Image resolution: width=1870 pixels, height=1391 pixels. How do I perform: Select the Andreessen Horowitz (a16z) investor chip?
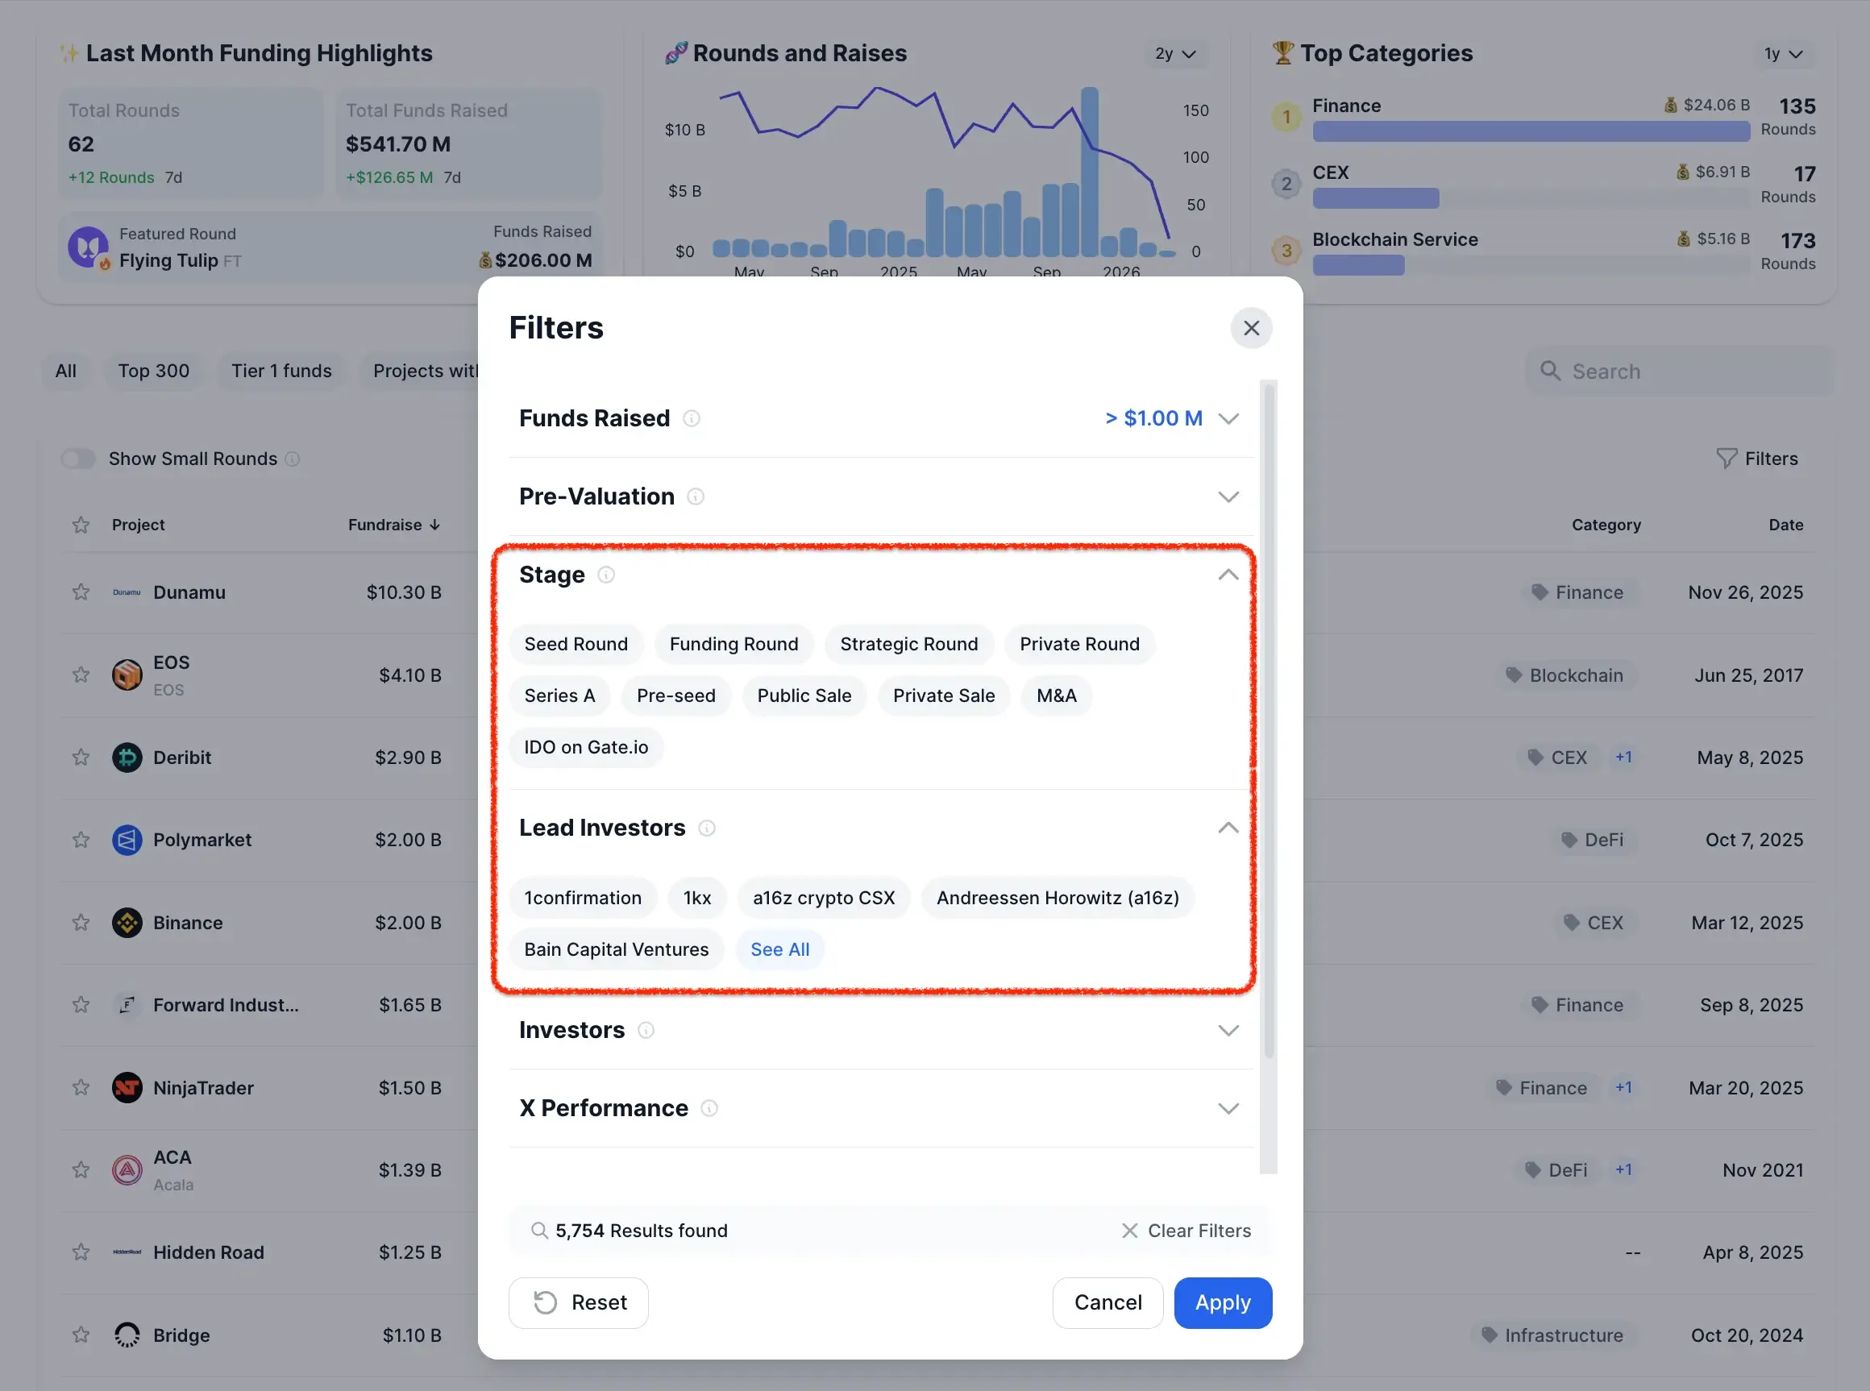tap(1057, 898)
